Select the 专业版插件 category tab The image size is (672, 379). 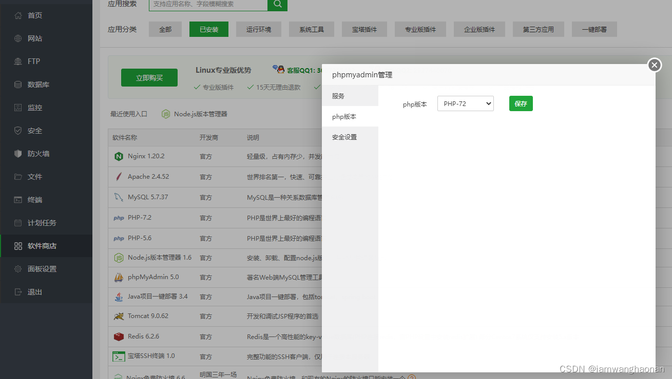pyautogui.click(x=420, y=29)
